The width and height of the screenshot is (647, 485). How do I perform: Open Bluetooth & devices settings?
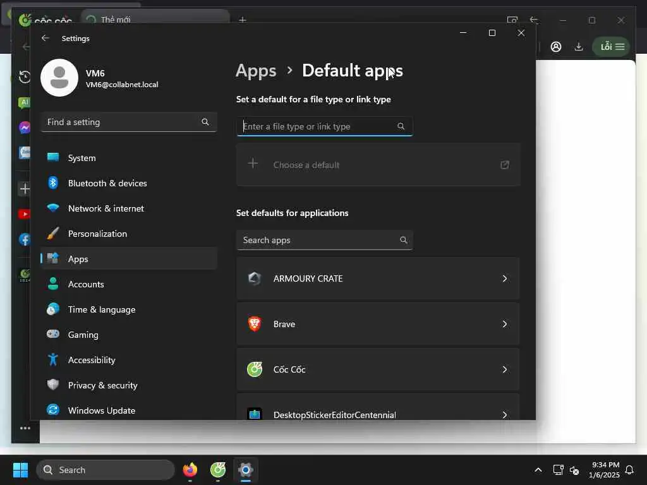point(129,183)
